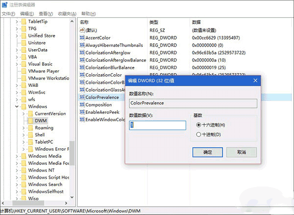Click the ColorizationColor value icon

[82, 75]
